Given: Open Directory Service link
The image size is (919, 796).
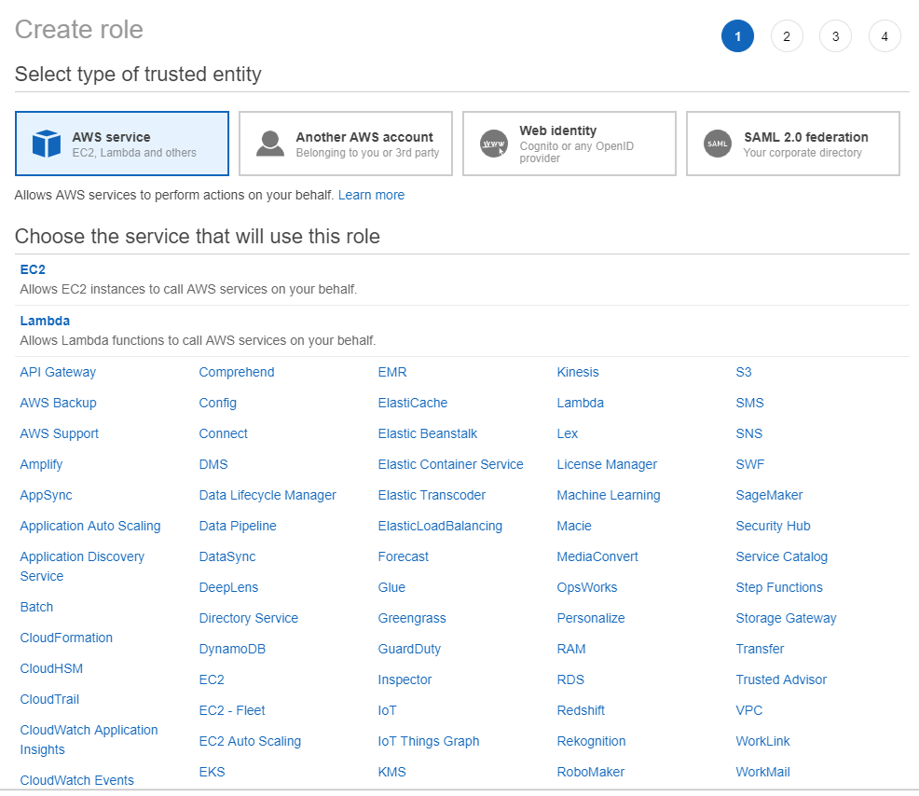Looking at the screenshot, I should click(249, 618).
